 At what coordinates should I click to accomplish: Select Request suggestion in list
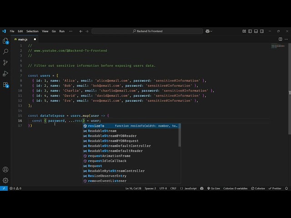(130, 166)
